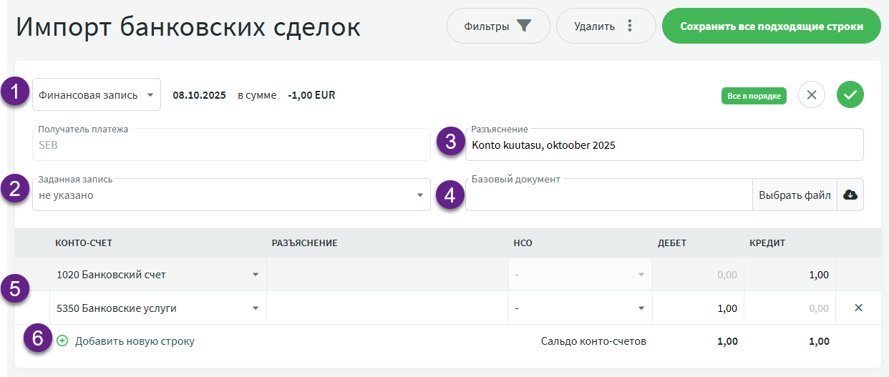Image resolution: width=889 pixels, height=377 pixels.
Task: Remove the 5350 Банковские услуги row
Action: point(858,308)
